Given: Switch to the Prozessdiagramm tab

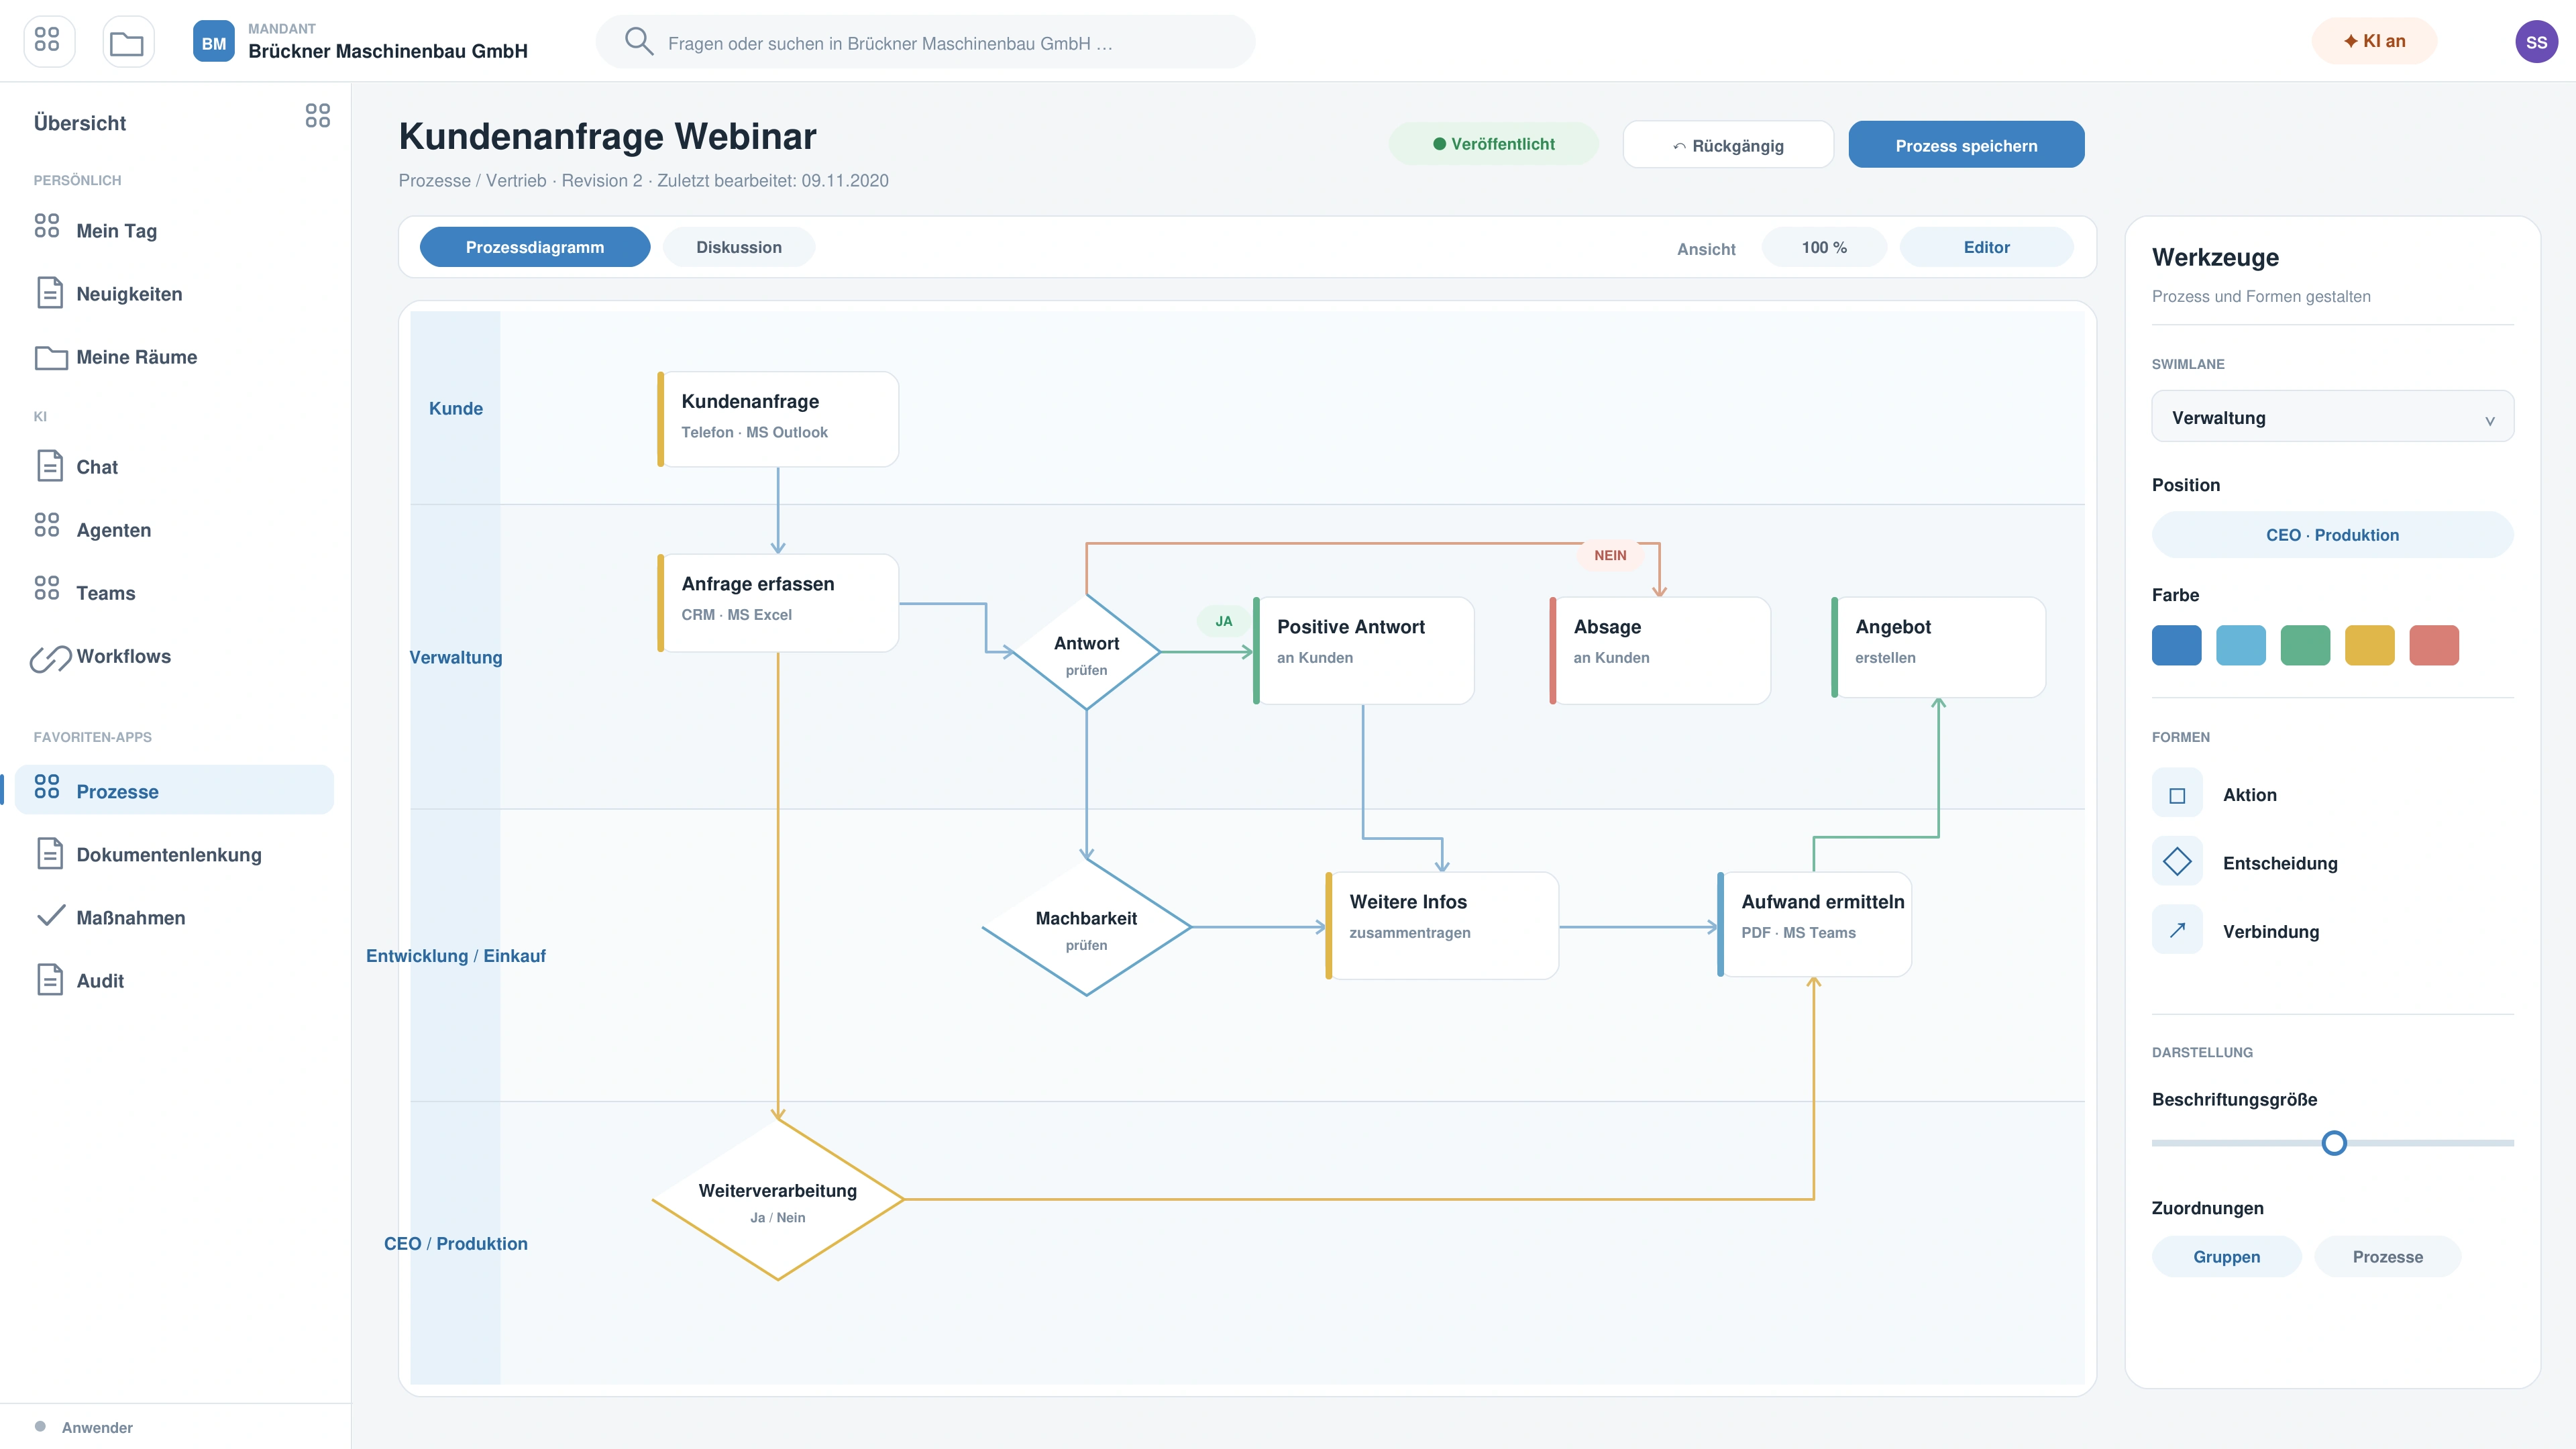Looking at the screenshot, I should 535,247.
